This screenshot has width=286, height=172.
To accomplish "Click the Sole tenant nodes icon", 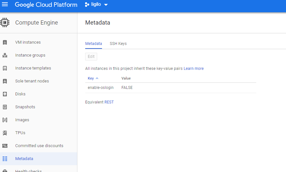I will coord(5,81).
